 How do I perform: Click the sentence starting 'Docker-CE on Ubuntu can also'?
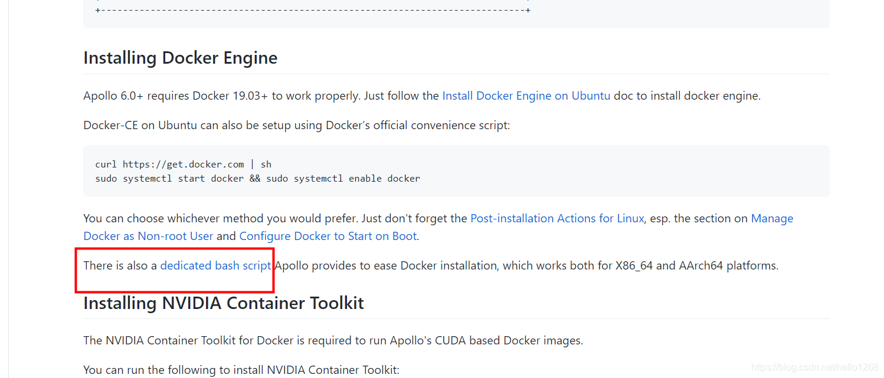coord(296,125)
